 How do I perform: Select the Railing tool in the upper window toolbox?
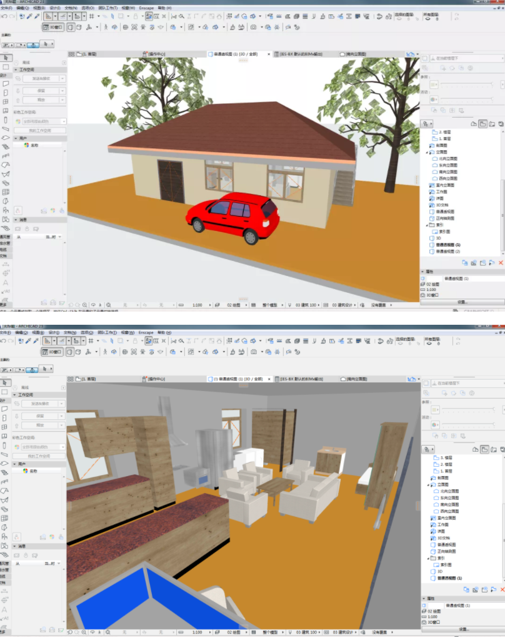pos(6,156)
